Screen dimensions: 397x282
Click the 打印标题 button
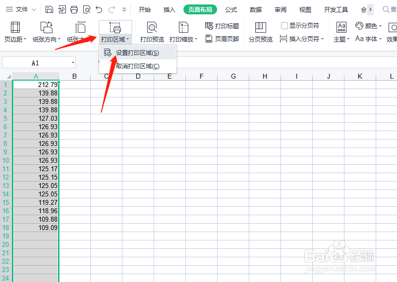coord(222,26)
